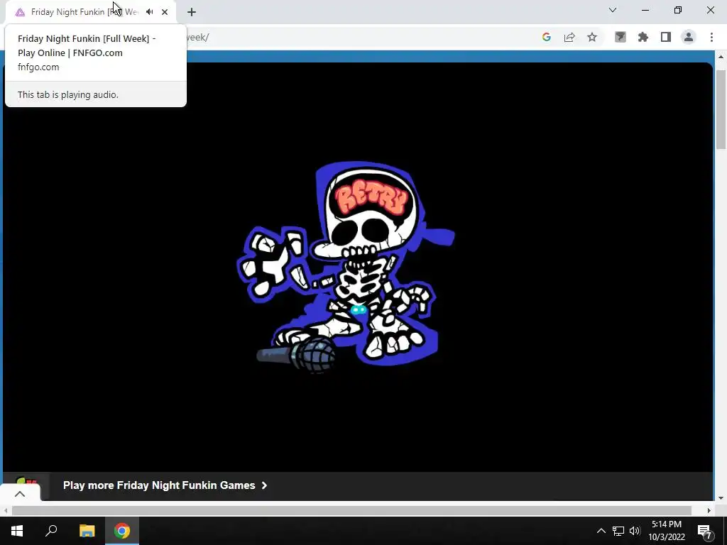Open Play more Friday Night Funkin Games link
Screen dimensions: 727x545
coord(165,485)
